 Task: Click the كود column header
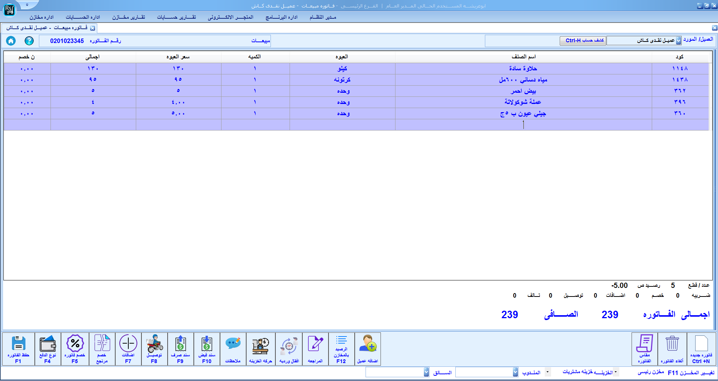[x=680, y=57]
